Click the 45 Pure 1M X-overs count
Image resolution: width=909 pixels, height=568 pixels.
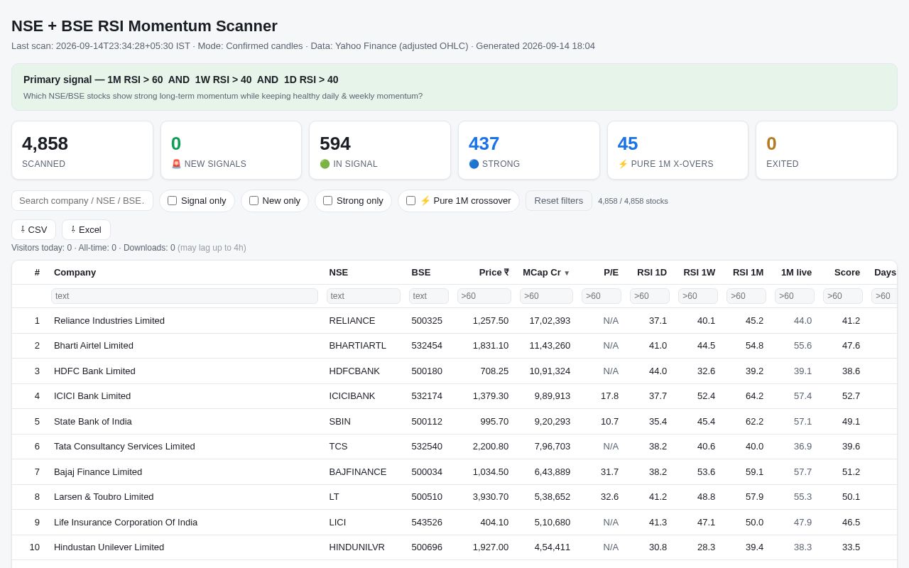point(628,143)
